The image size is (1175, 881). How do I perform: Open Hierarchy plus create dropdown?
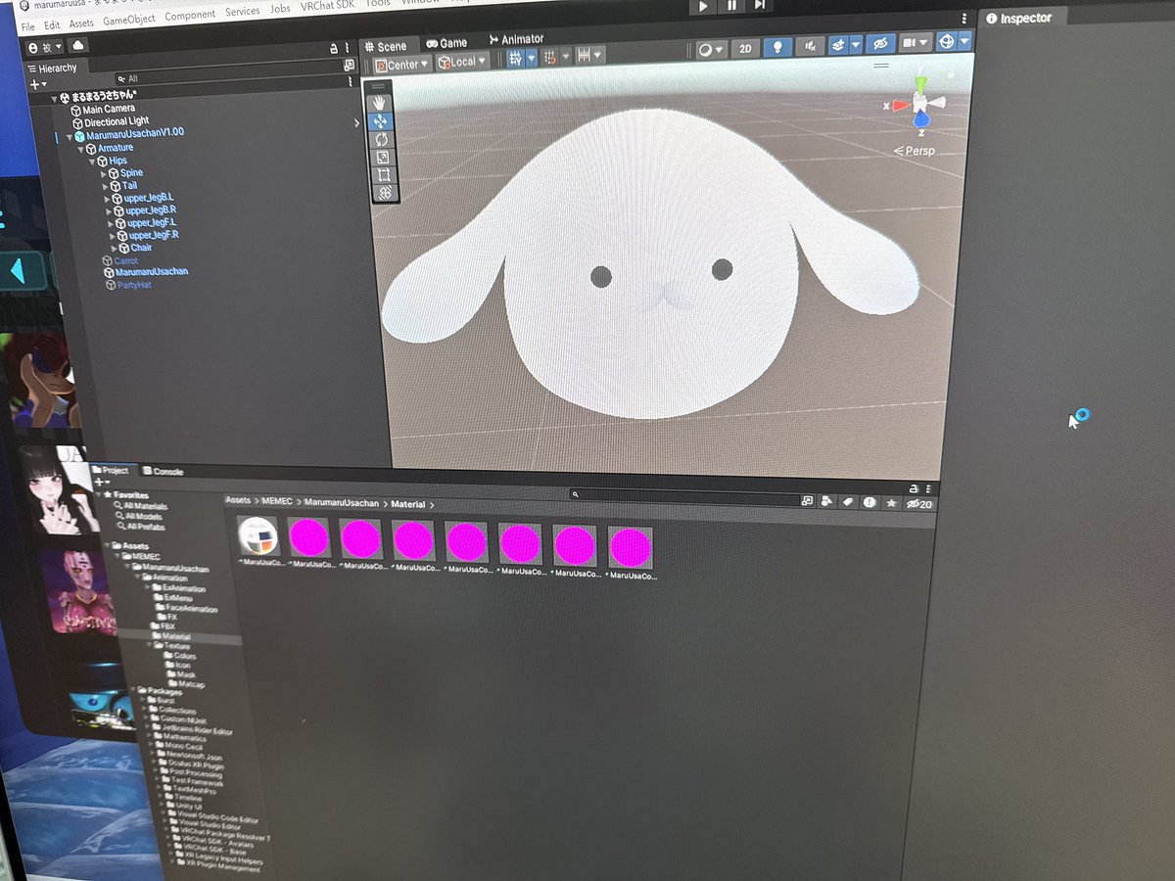(38, 84)
